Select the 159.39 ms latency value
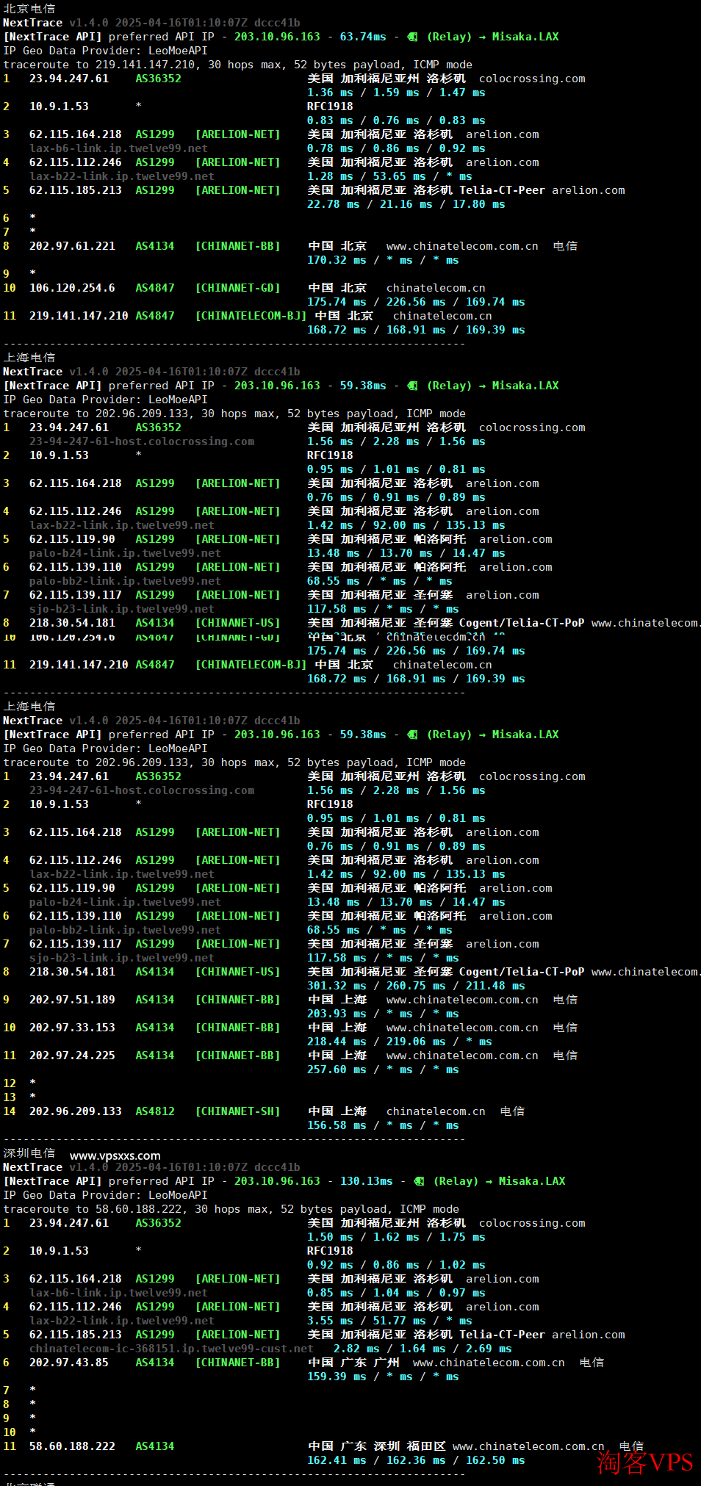 click(x=337, y=1377)
